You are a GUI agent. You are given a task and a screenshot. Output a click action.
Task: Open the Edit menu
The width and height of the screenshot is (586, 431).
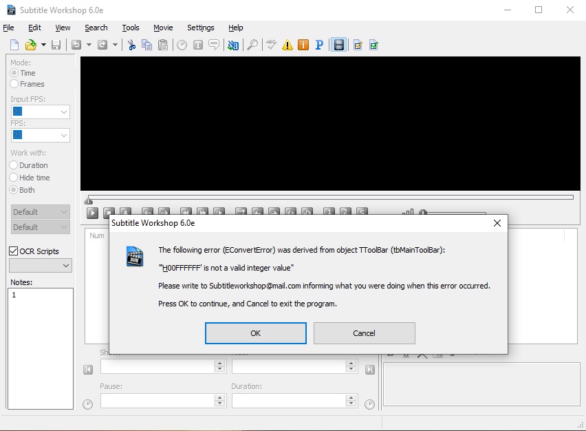[x=35, y=28]
